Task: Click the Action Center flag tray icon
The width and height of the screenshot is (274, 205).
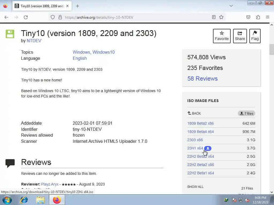Action: pyautogui.click(x=234, y=200)
